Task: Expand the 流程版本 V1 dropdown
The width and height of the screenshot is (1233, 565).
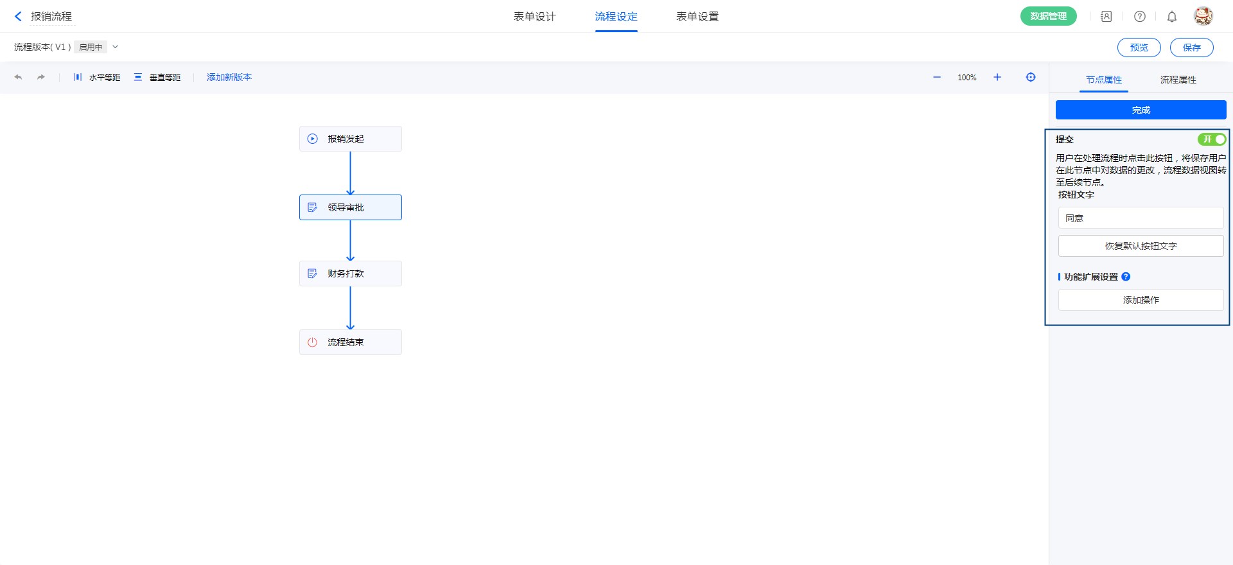Action: pyautogui.click(x=116, y=47)
